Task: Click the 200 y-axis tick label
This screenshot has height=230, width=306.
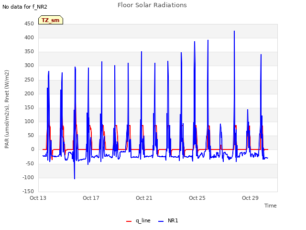Action: click(29, 93)
